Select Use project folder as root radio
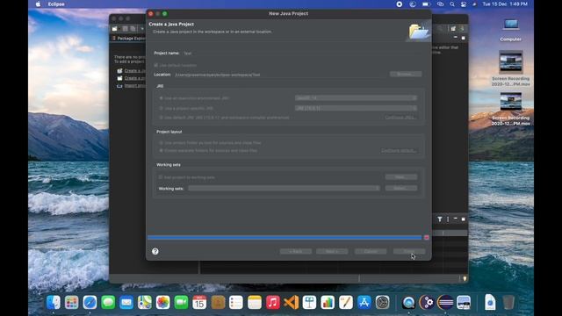This screenshot has height=316, width=562. (x=162, y=142)
